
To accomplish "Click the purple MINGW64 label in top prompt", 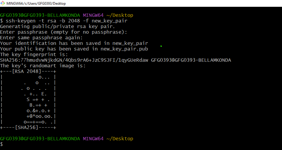I will click(93, 15).
